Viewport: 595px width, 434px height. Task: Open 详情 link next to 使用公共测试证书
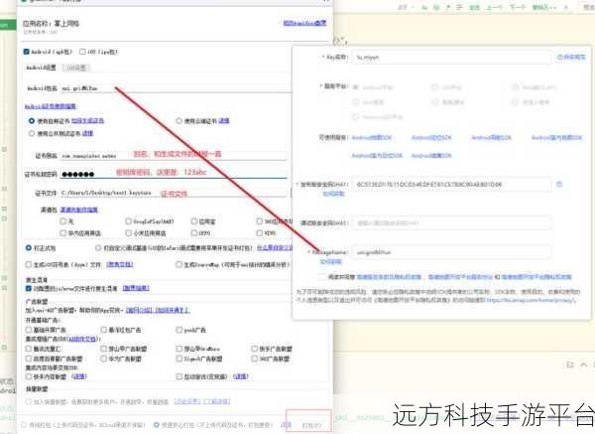click(x=87, y=133)
